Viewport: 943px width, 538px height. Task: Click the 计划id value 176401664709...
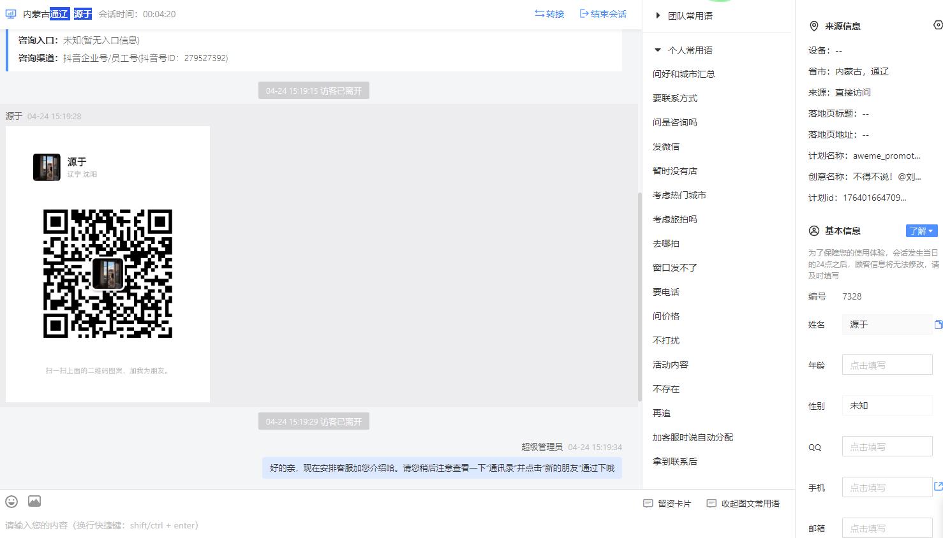pyautogui.click(x=874, y=198)
